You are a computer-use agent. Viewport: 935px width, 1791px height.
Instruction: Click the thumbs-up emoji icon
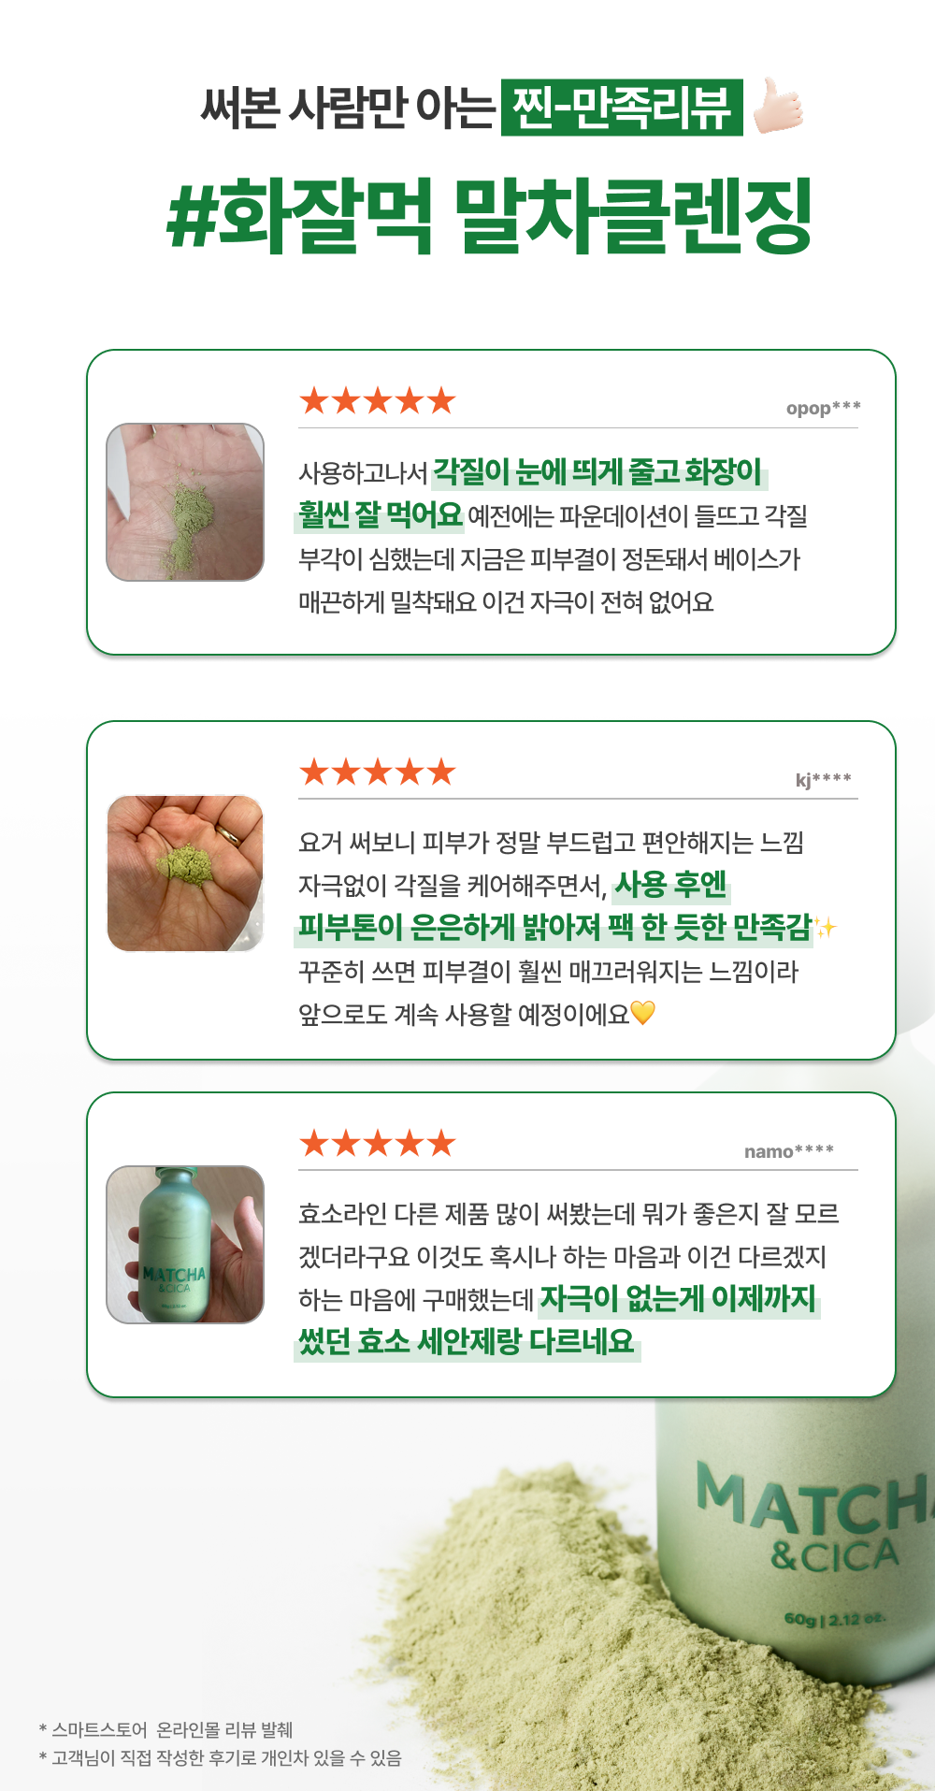778,107
